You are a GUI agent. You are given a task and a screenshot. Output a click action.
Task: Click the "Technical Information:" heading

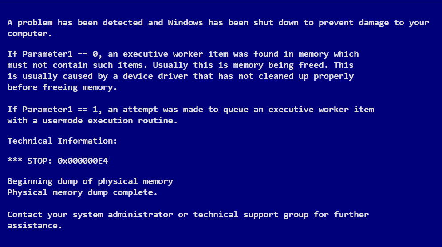[x=63, y=141]
